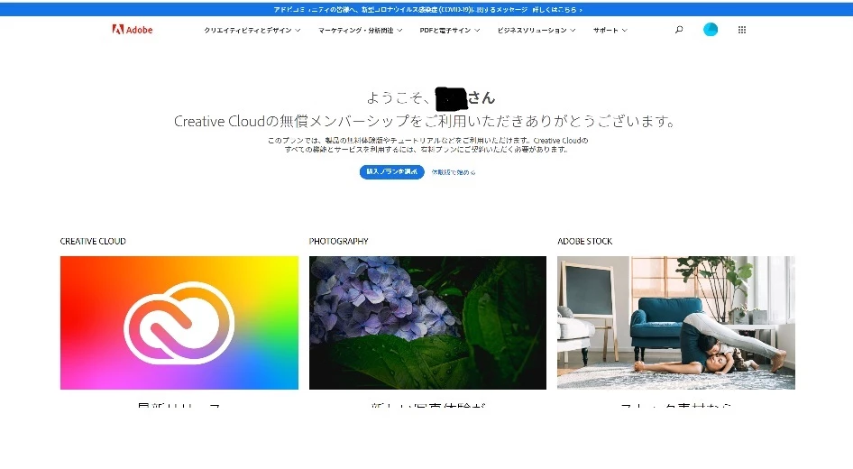Click the blue purchase plan button
This screenshot has height=469, width=853.
pos(391,172)
